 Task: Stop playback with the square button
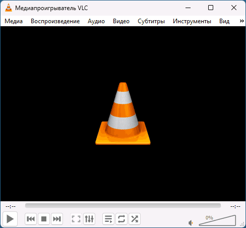44,219
